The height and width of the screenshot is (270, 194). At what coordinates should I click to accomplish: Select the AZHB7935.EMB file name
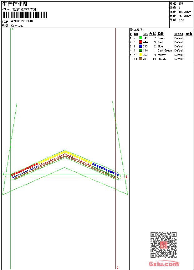(22, 21)
